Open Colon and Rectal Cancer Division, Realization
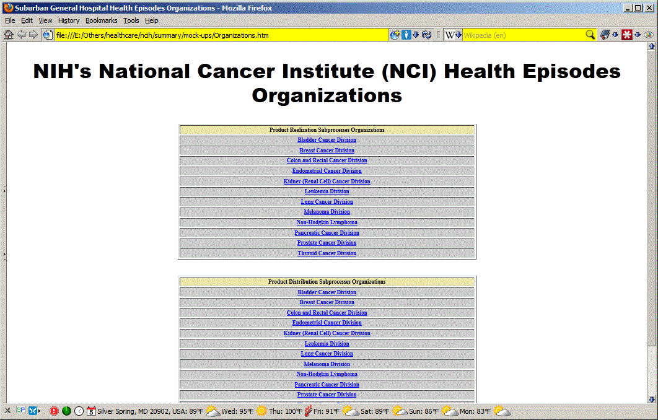 327,160
